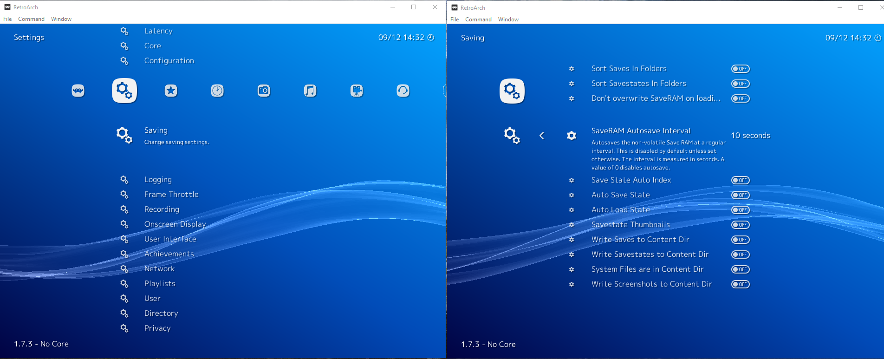Click the gear icon beside Frame Throttle

point(124,195)
